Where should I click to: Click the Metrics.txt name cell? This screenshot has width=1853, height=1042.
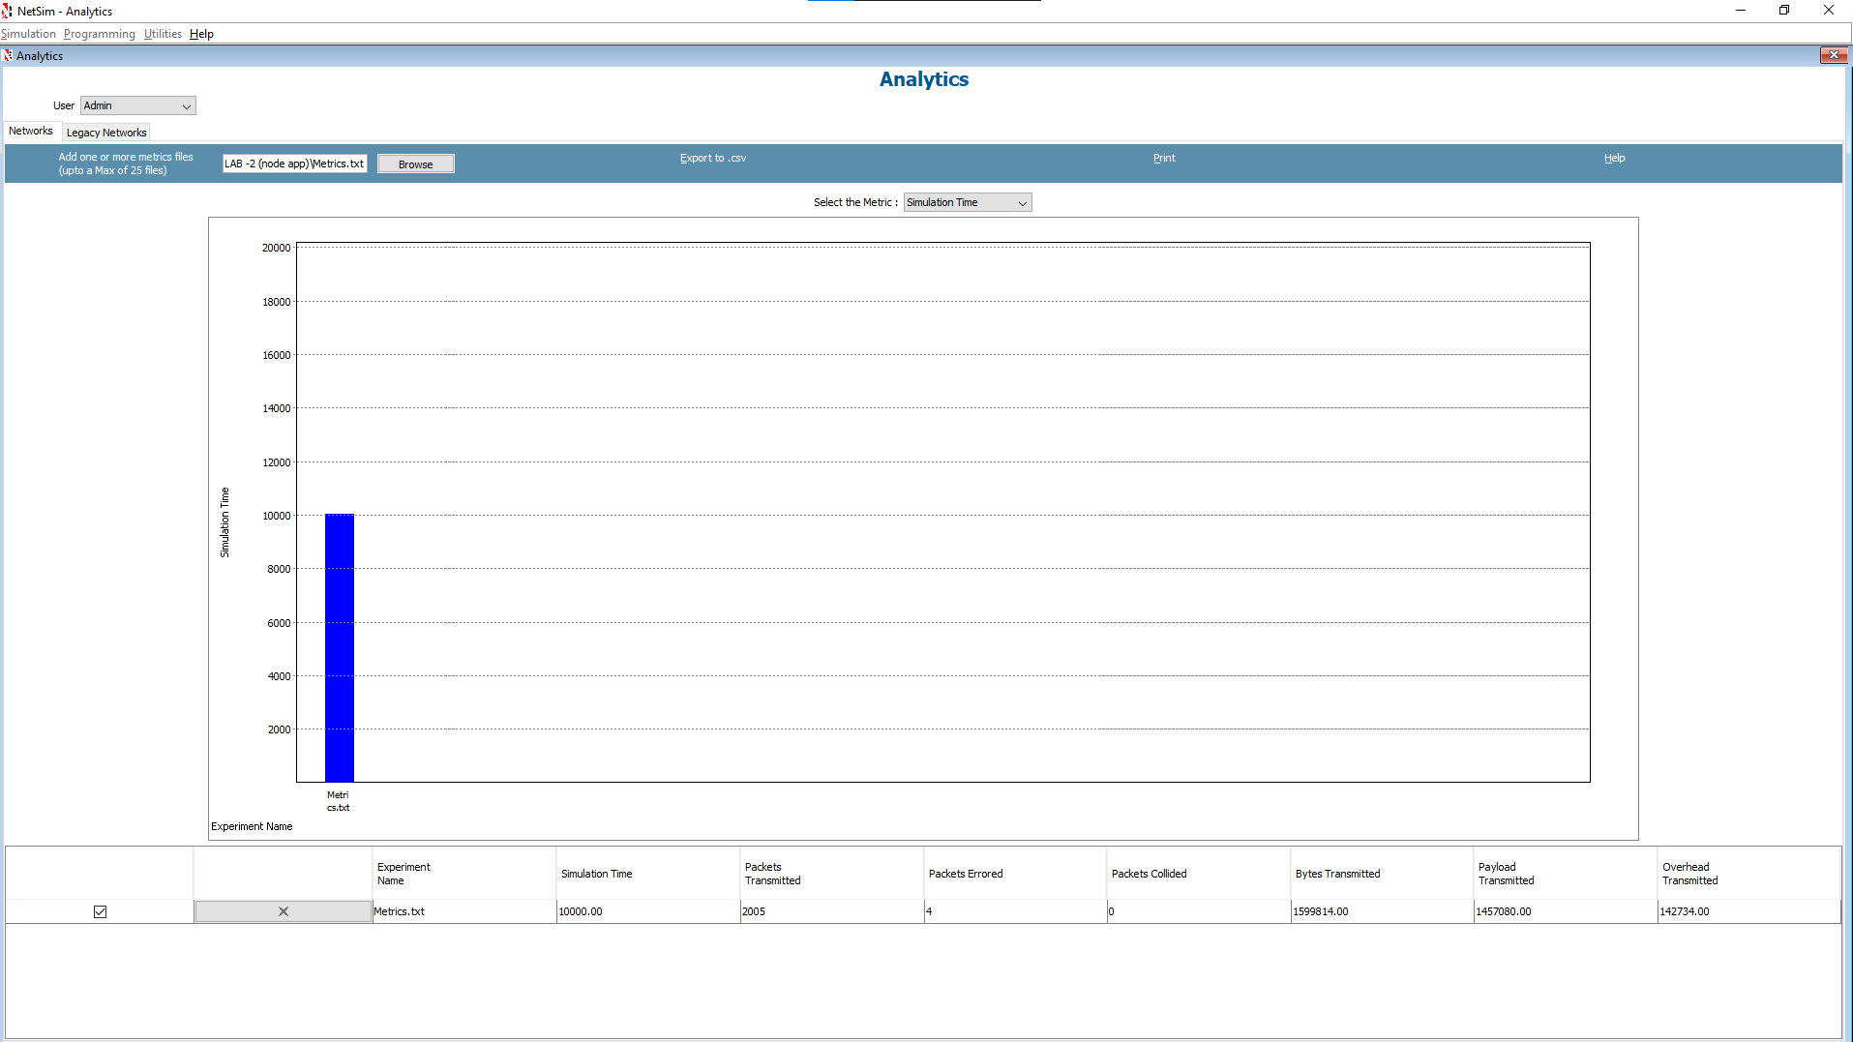click(x=463, y=911)
